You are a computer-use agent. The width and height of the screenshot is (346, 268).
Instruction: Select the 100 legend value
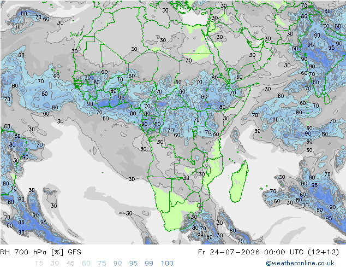(167, 263)
